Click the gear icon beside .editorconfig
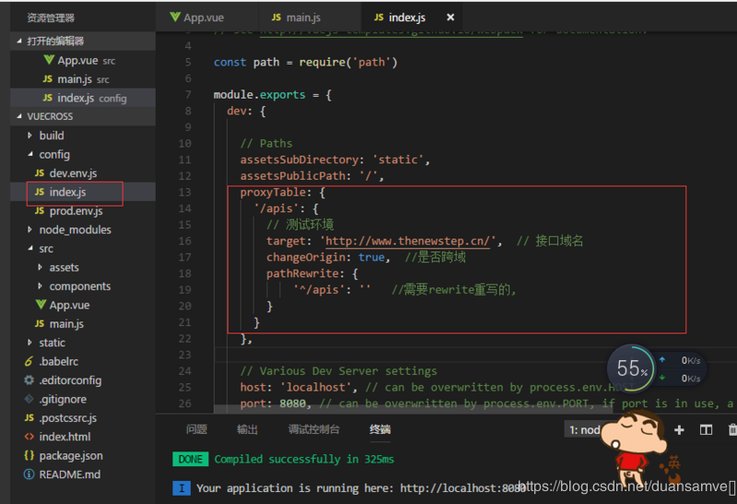The height and width of the screenshot is (504, 737). click(x=29, y=380)
